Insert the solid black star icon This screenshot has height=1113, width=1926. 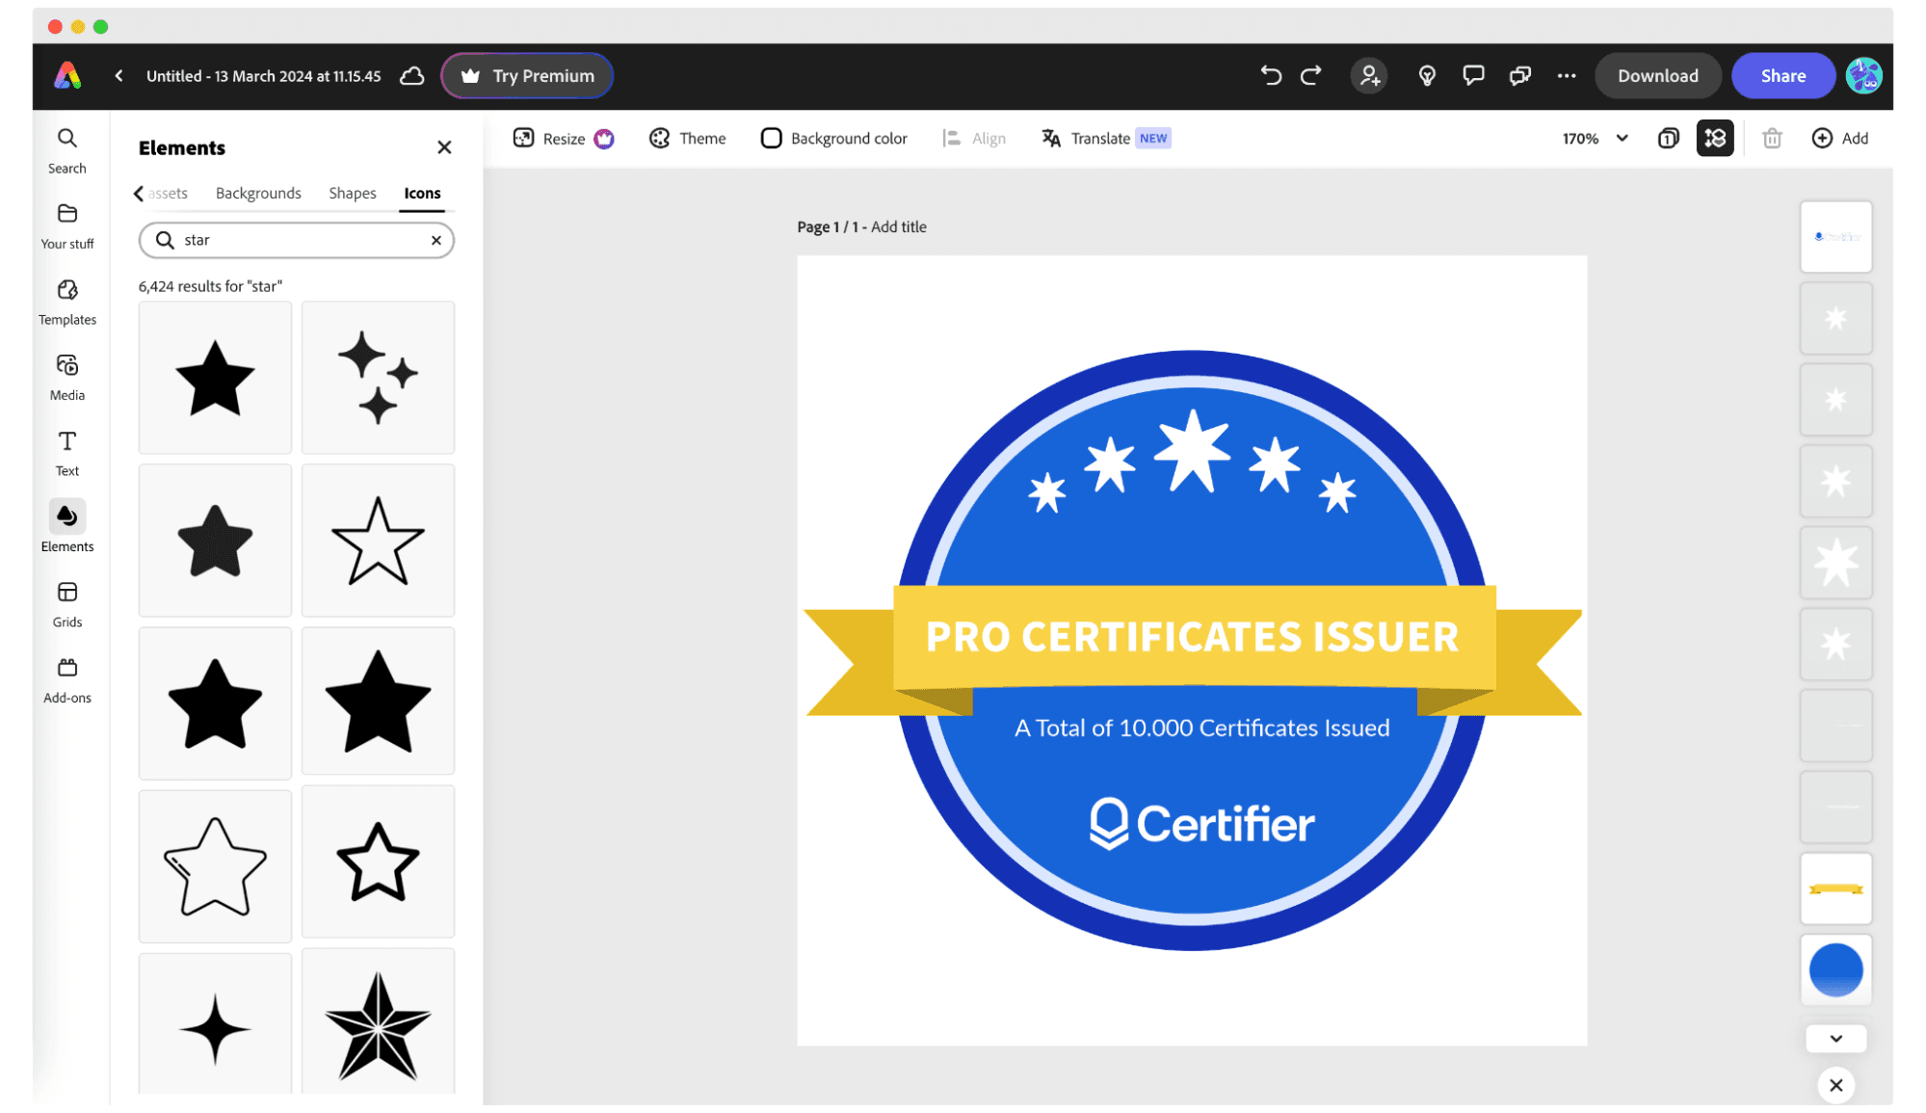(215, 377)
